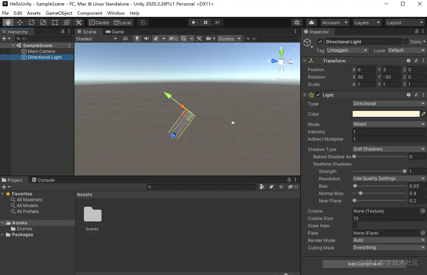Viewport: 427px width, 275px height.
Task: Expand the Packages folder in the Project panel
Action: (3, 235)
